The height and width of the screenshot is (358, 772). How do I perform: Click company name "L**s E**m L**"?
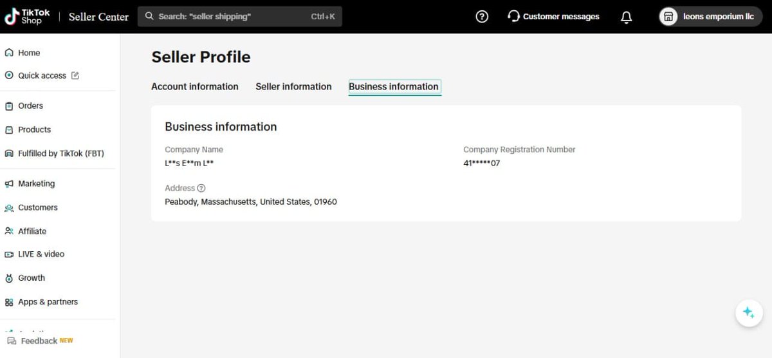click(189, 164)
